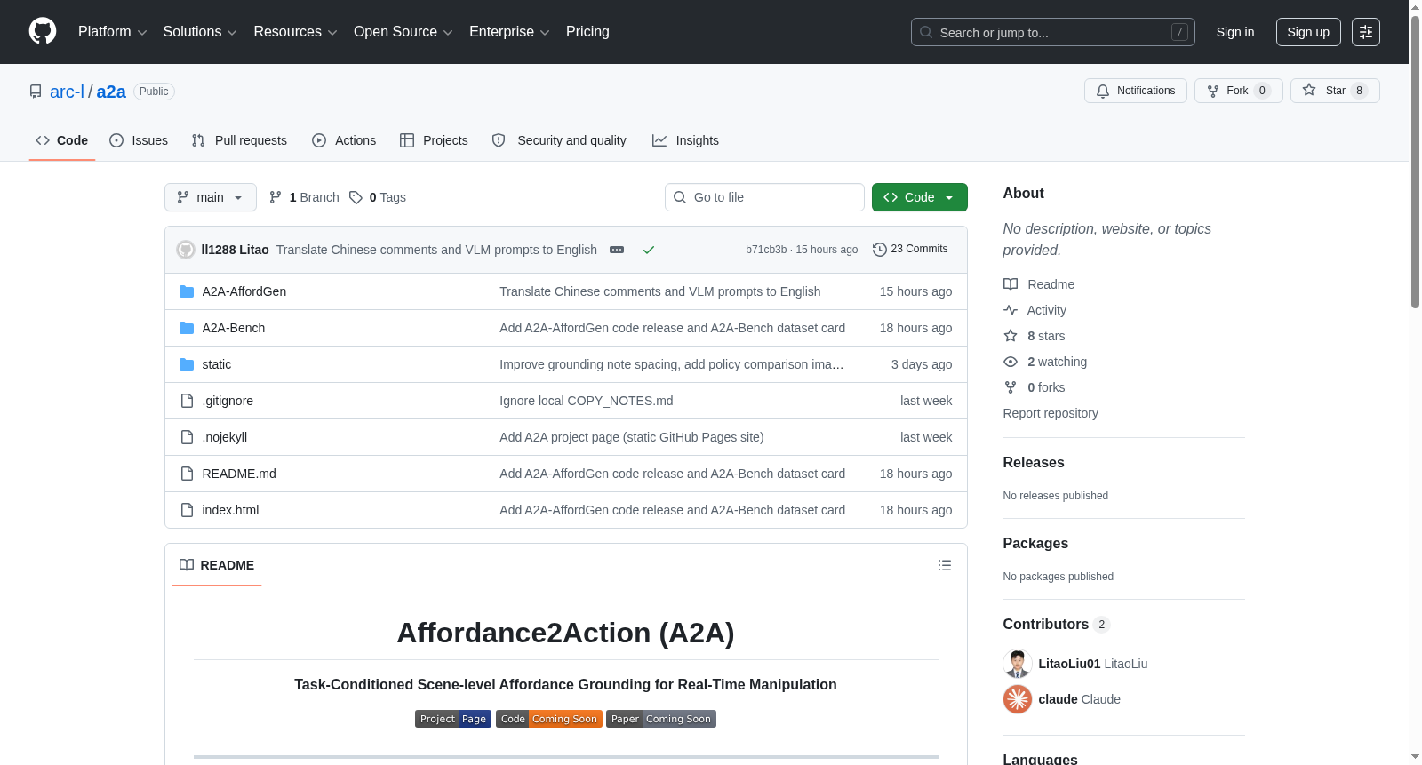Open Activity link in About
This screenshot has height=765, width=1422.
1035,310
